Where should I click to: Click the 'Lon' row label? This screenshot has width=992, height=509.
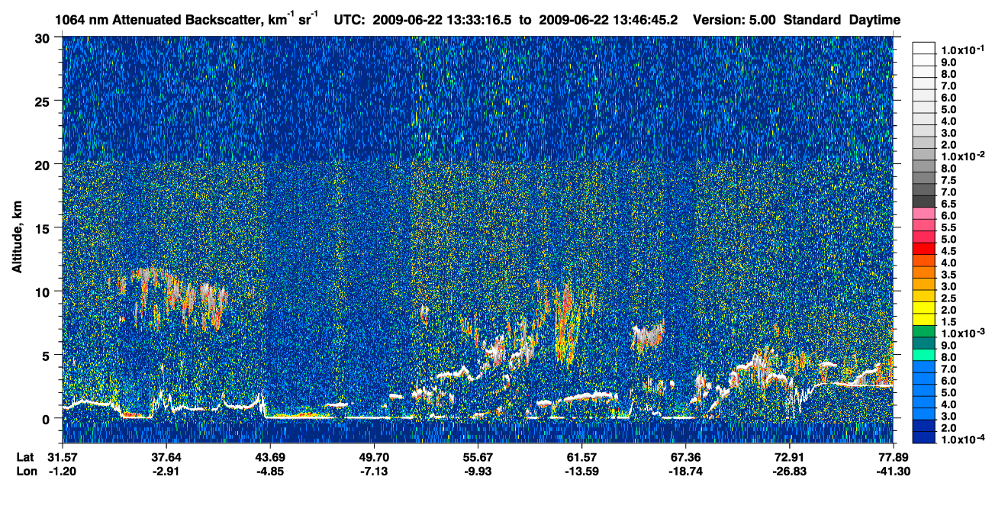pyautogui.click(x=25, y=471)
